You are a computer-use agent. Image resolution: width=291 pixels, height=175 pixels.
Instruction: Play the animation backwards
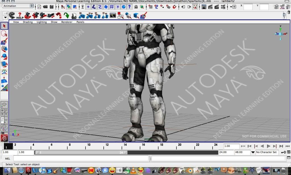coord(262,146)
